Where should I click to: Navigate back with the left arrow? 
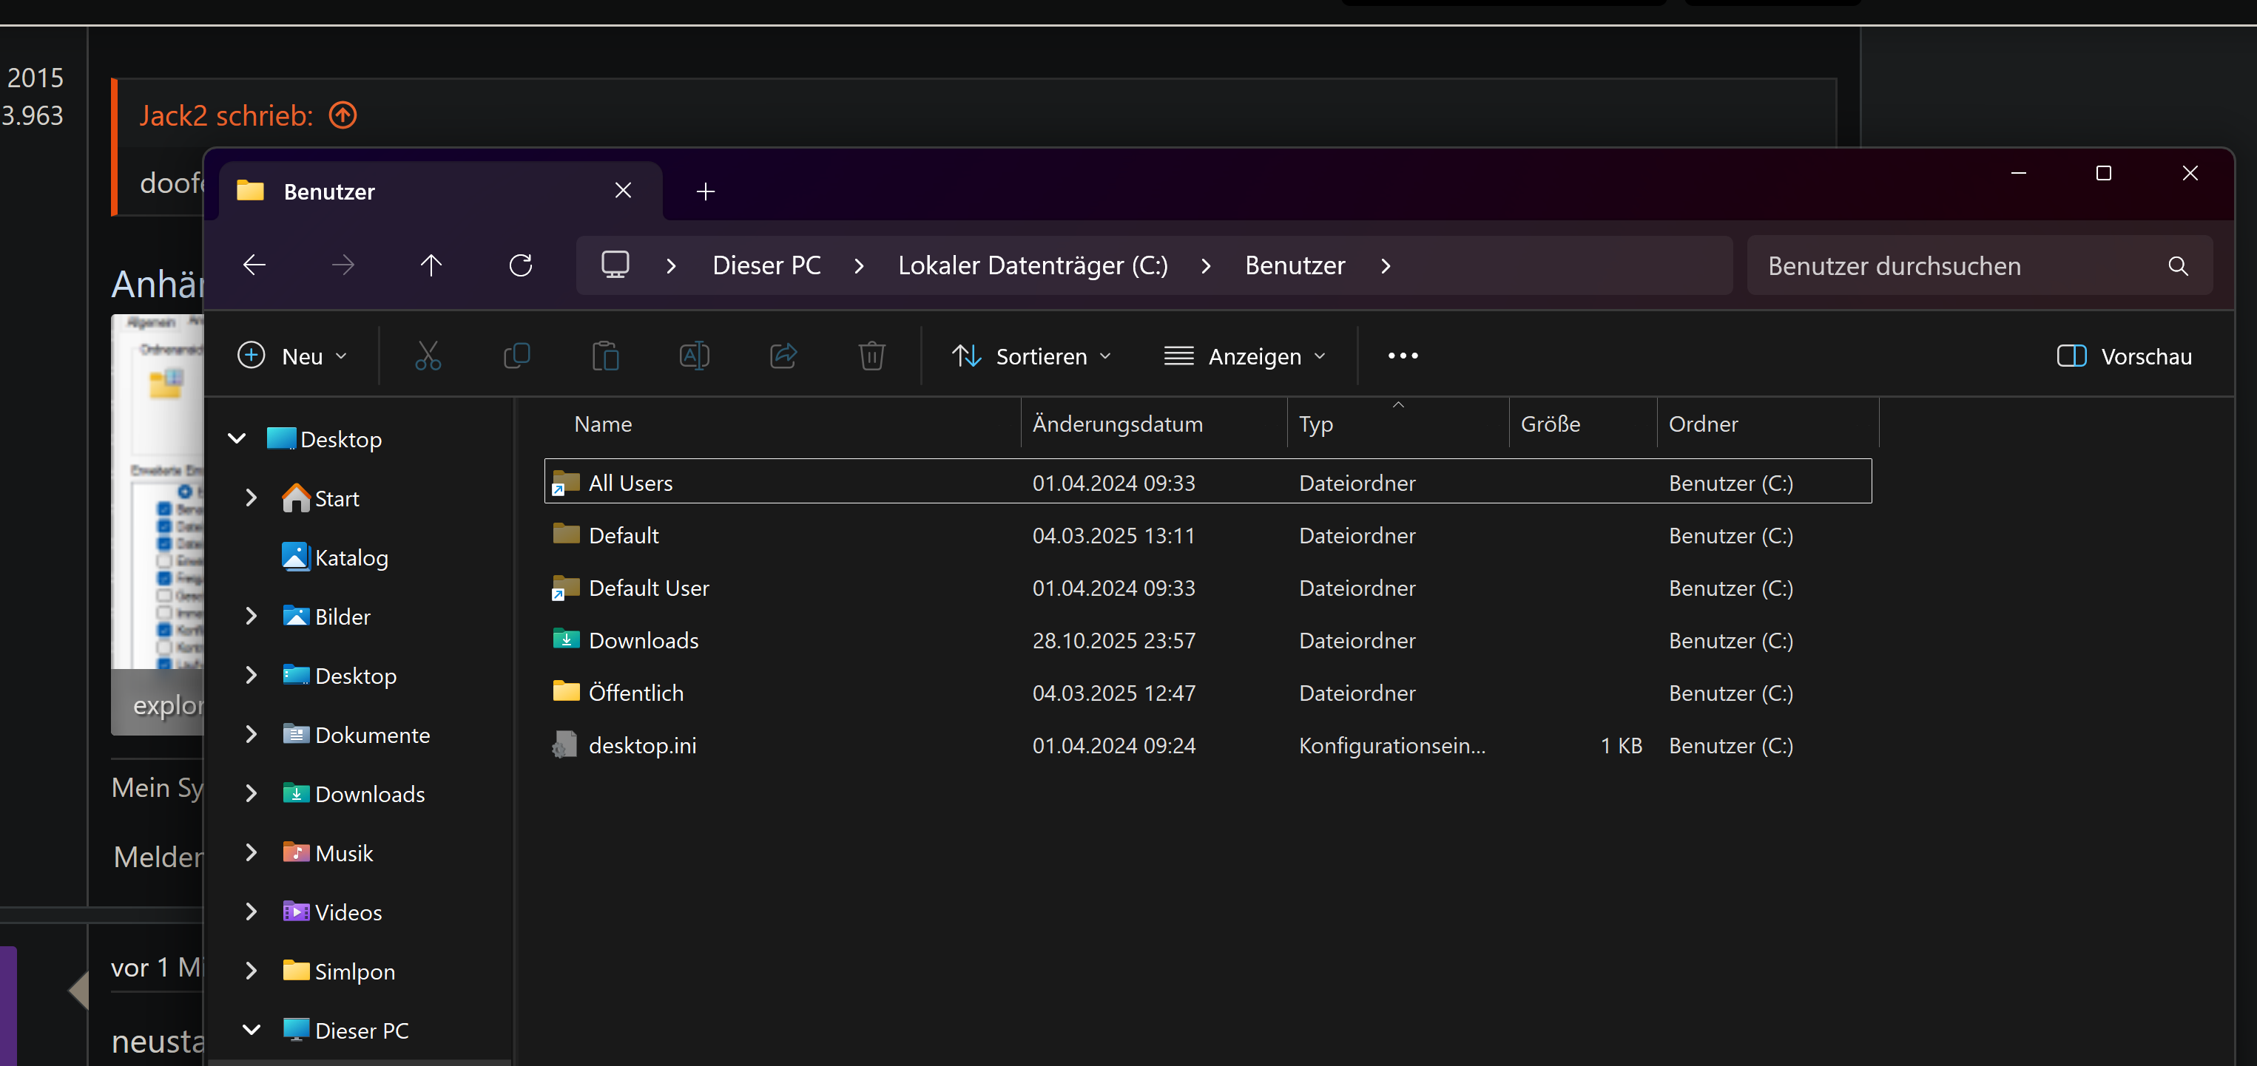pyautogui.click(x=254, y=265)
